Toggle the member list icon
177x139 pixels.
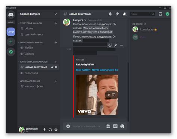124,14
